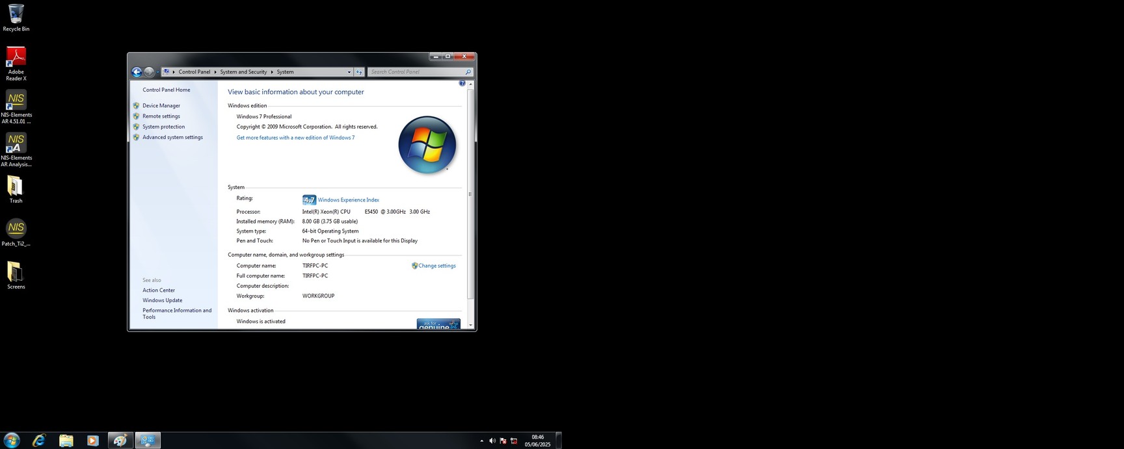Click the 64-bit Operating System value
The image size is (1124, 449).
[x=330, y=231]
